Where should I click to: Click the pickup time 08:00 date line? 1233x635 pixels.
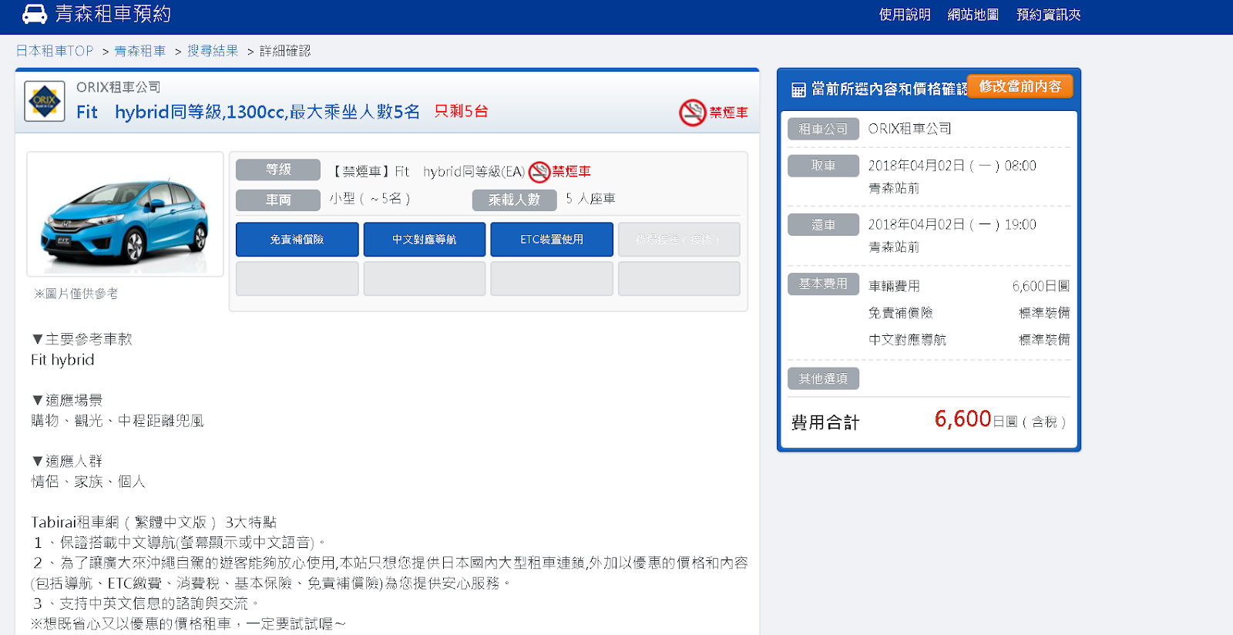(952, 166)
